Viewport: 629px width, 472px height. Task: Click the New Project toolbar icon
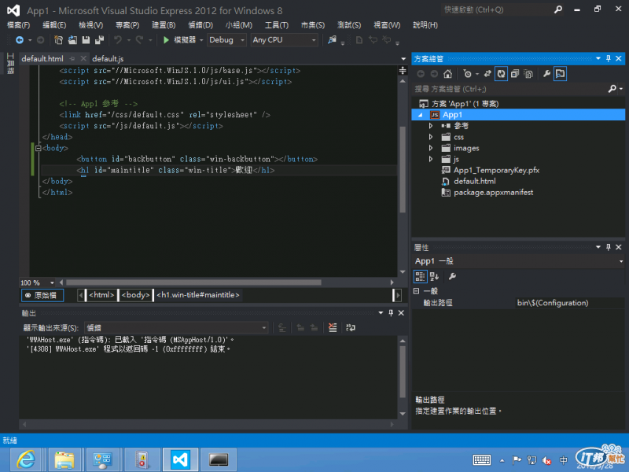[x=58, y=40]
